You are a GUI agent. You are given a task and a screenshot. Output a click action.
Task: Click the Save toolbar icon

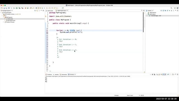click(x=4, y=8)
